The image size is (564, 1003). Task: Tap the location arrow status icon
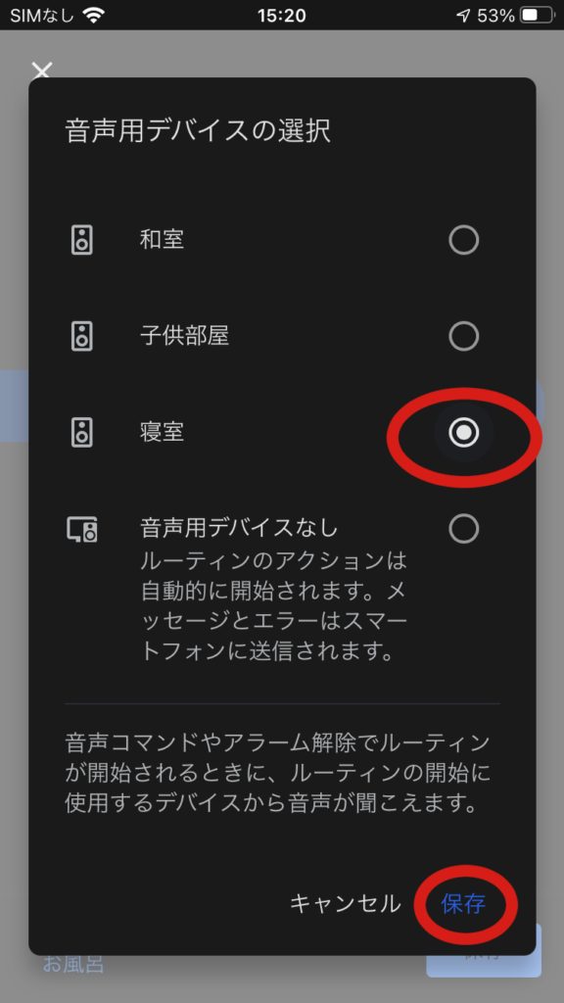pyautogui.click(x=463, y=16)
